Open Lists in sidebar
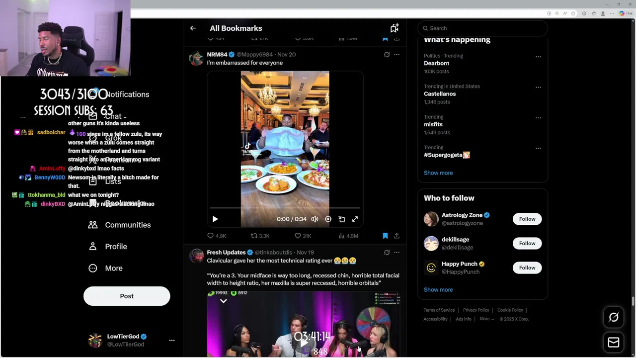Screen dimensions: 636x358 [113, 181]
